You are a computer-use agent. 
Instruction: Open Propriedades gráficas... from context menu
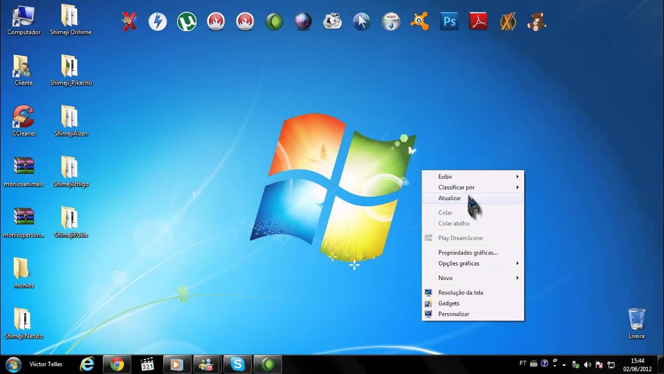(x=473, y=252)
